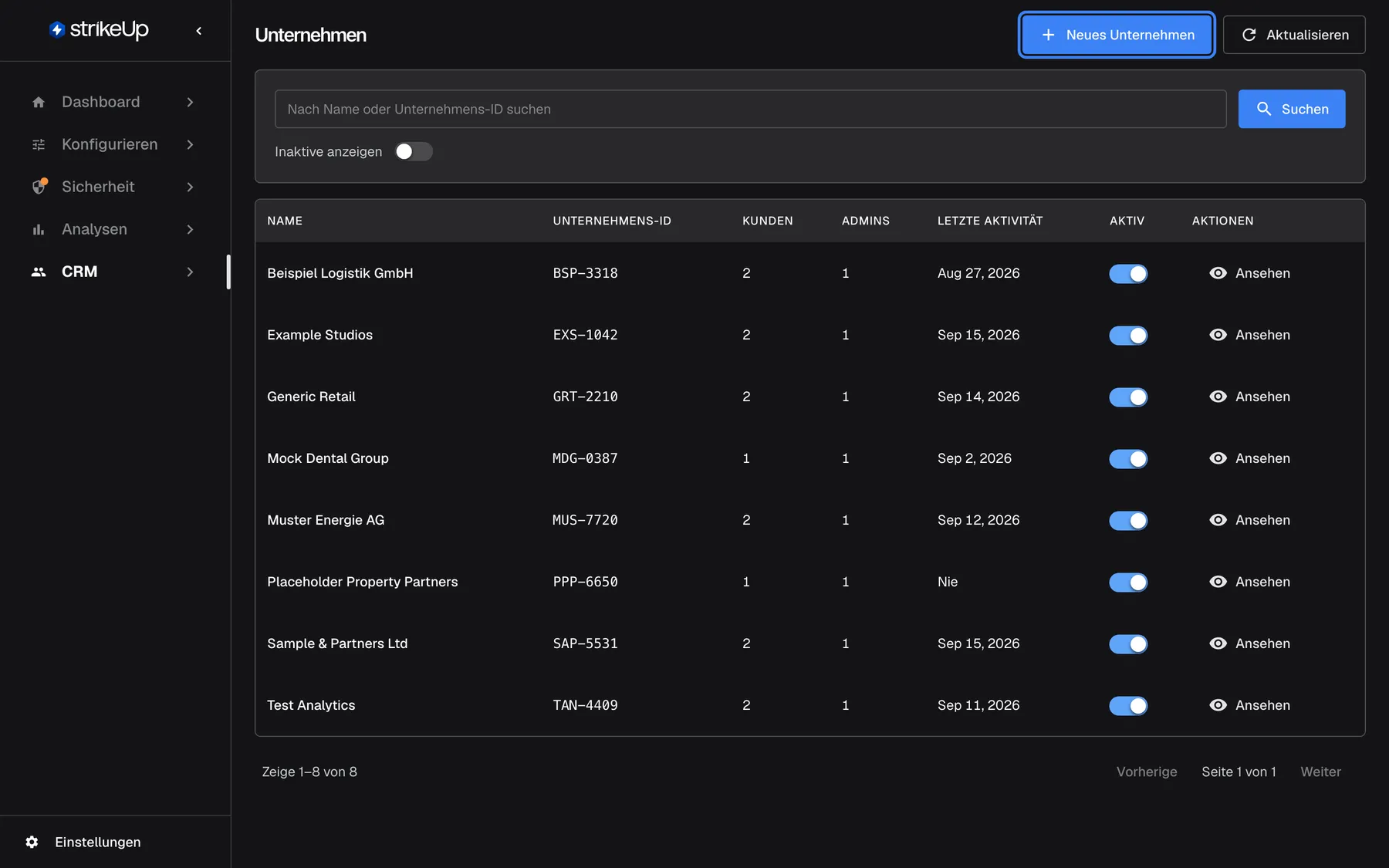This screenshot has width=1389, height=868.
Task: Click eye icon for Generic Retail
Action: [1218, 397]
